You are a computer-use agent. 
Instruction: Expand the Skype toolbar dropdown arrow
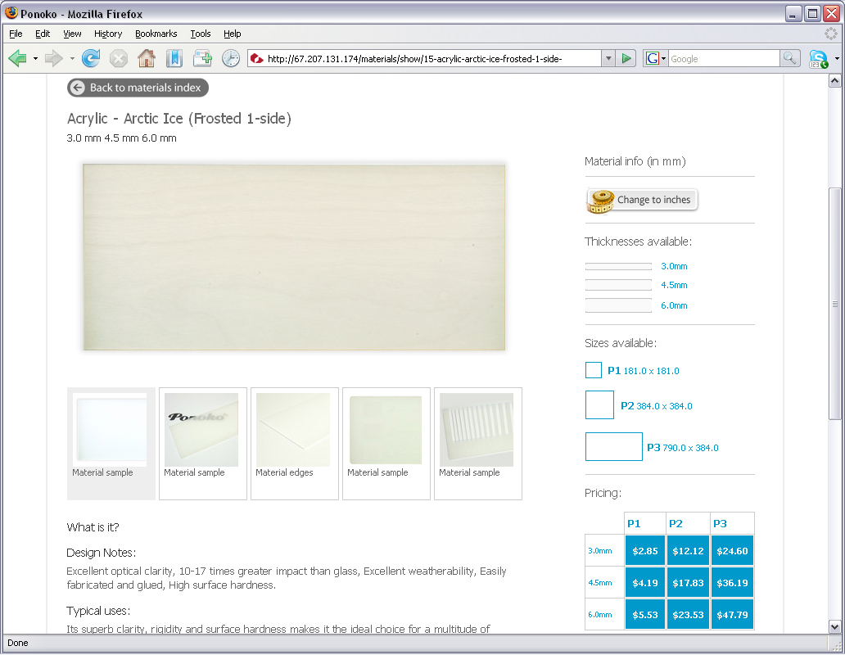(x=836, y=58)
